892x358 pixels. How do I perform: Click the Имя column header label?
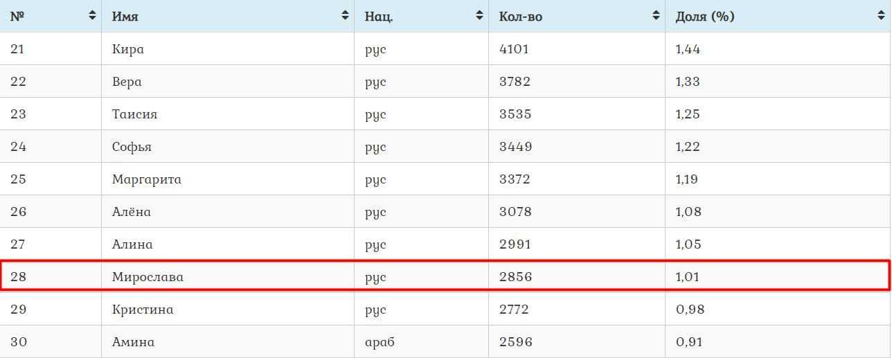tap(125, 17)
